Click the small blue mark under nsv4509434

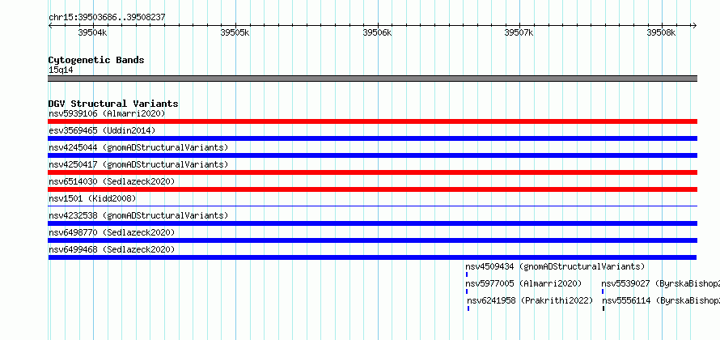point(467,274)
